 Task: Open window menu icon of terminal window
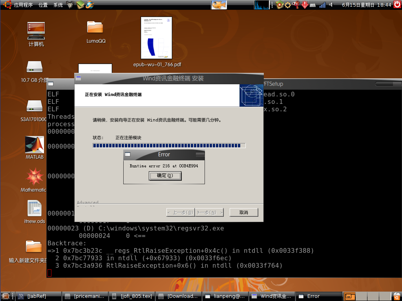point(51,84)
